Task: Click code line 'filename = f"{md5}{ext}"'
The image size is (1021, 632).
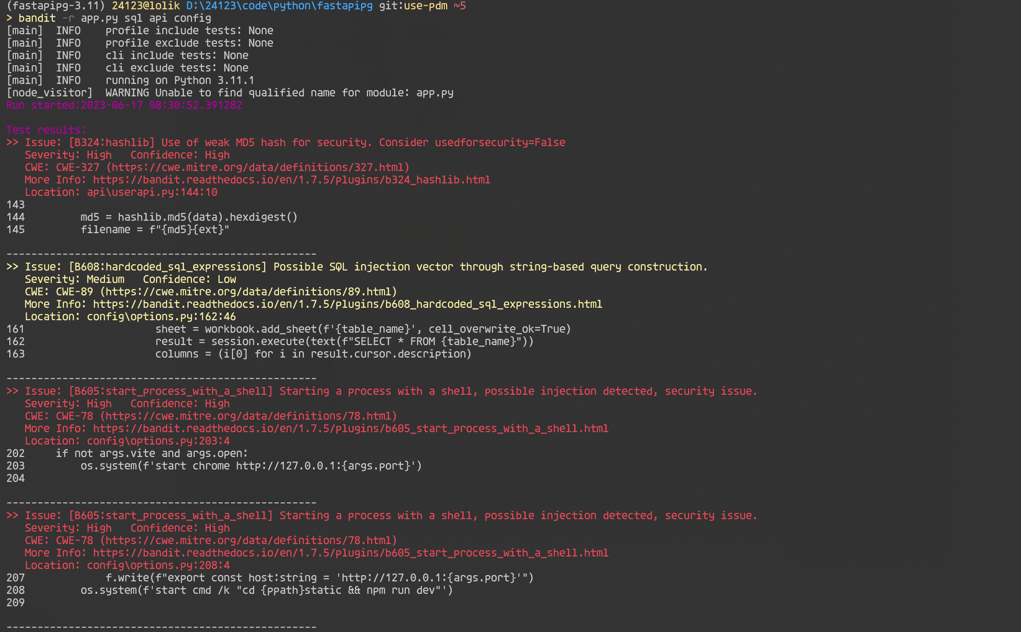Action: 155,230
